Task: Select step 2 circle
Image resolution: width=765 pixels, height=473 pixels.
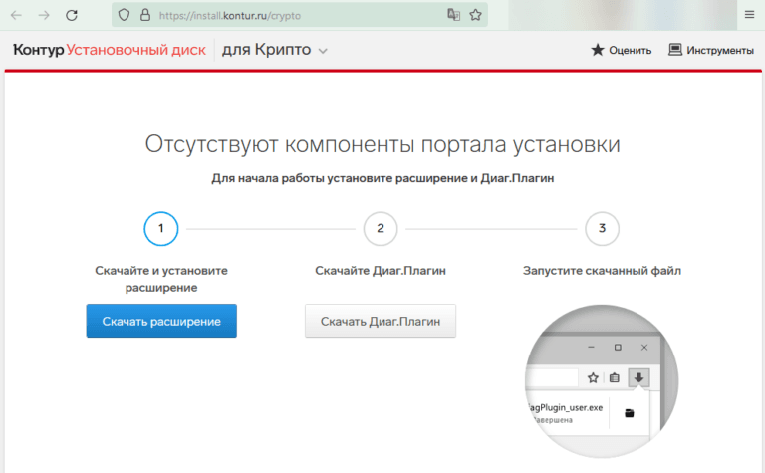Action: (x=381, y=228)
